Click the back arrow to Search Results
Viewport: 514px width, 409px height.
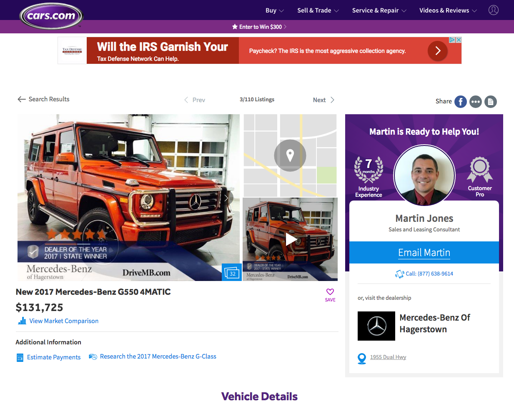click(x=22, y=99)
